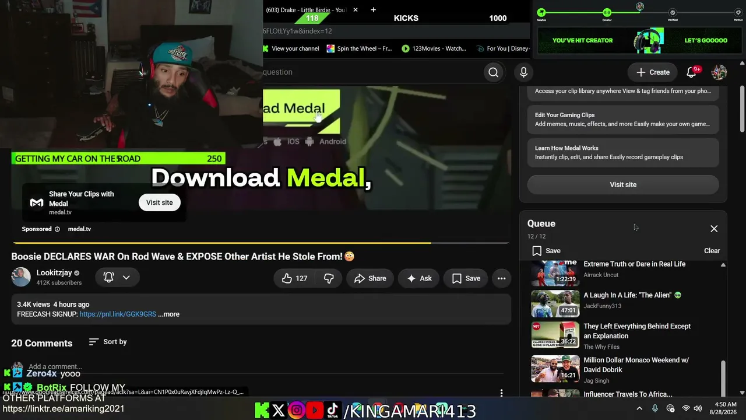Click the Boosie DECLARES WAR video title
The width and height of the screenshot is (746, 420).
tap(182, 257)
